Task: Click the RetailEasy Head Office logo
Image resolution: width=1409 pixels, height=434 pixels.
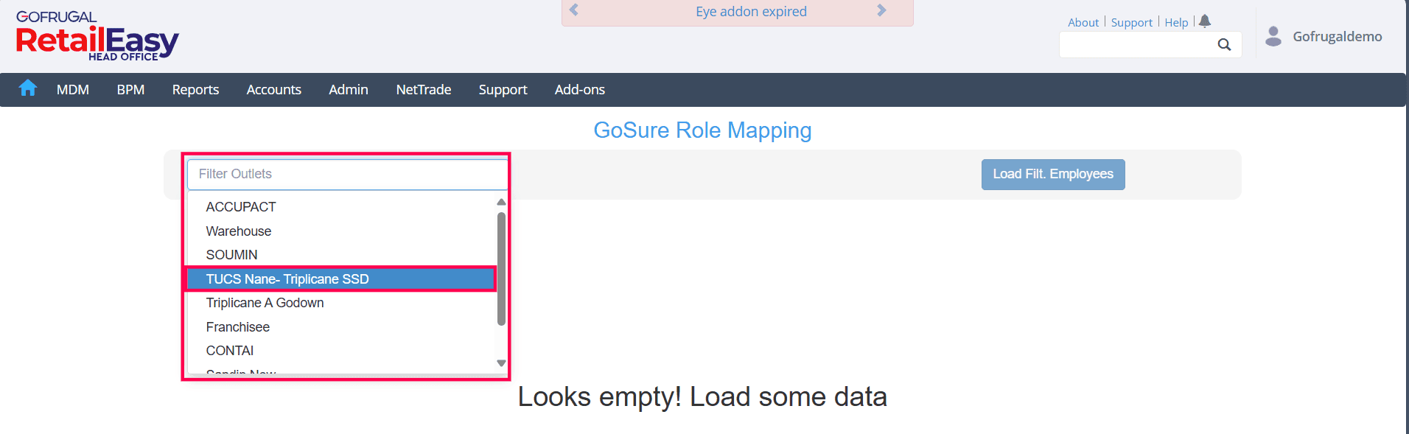Action: point(97,37)
